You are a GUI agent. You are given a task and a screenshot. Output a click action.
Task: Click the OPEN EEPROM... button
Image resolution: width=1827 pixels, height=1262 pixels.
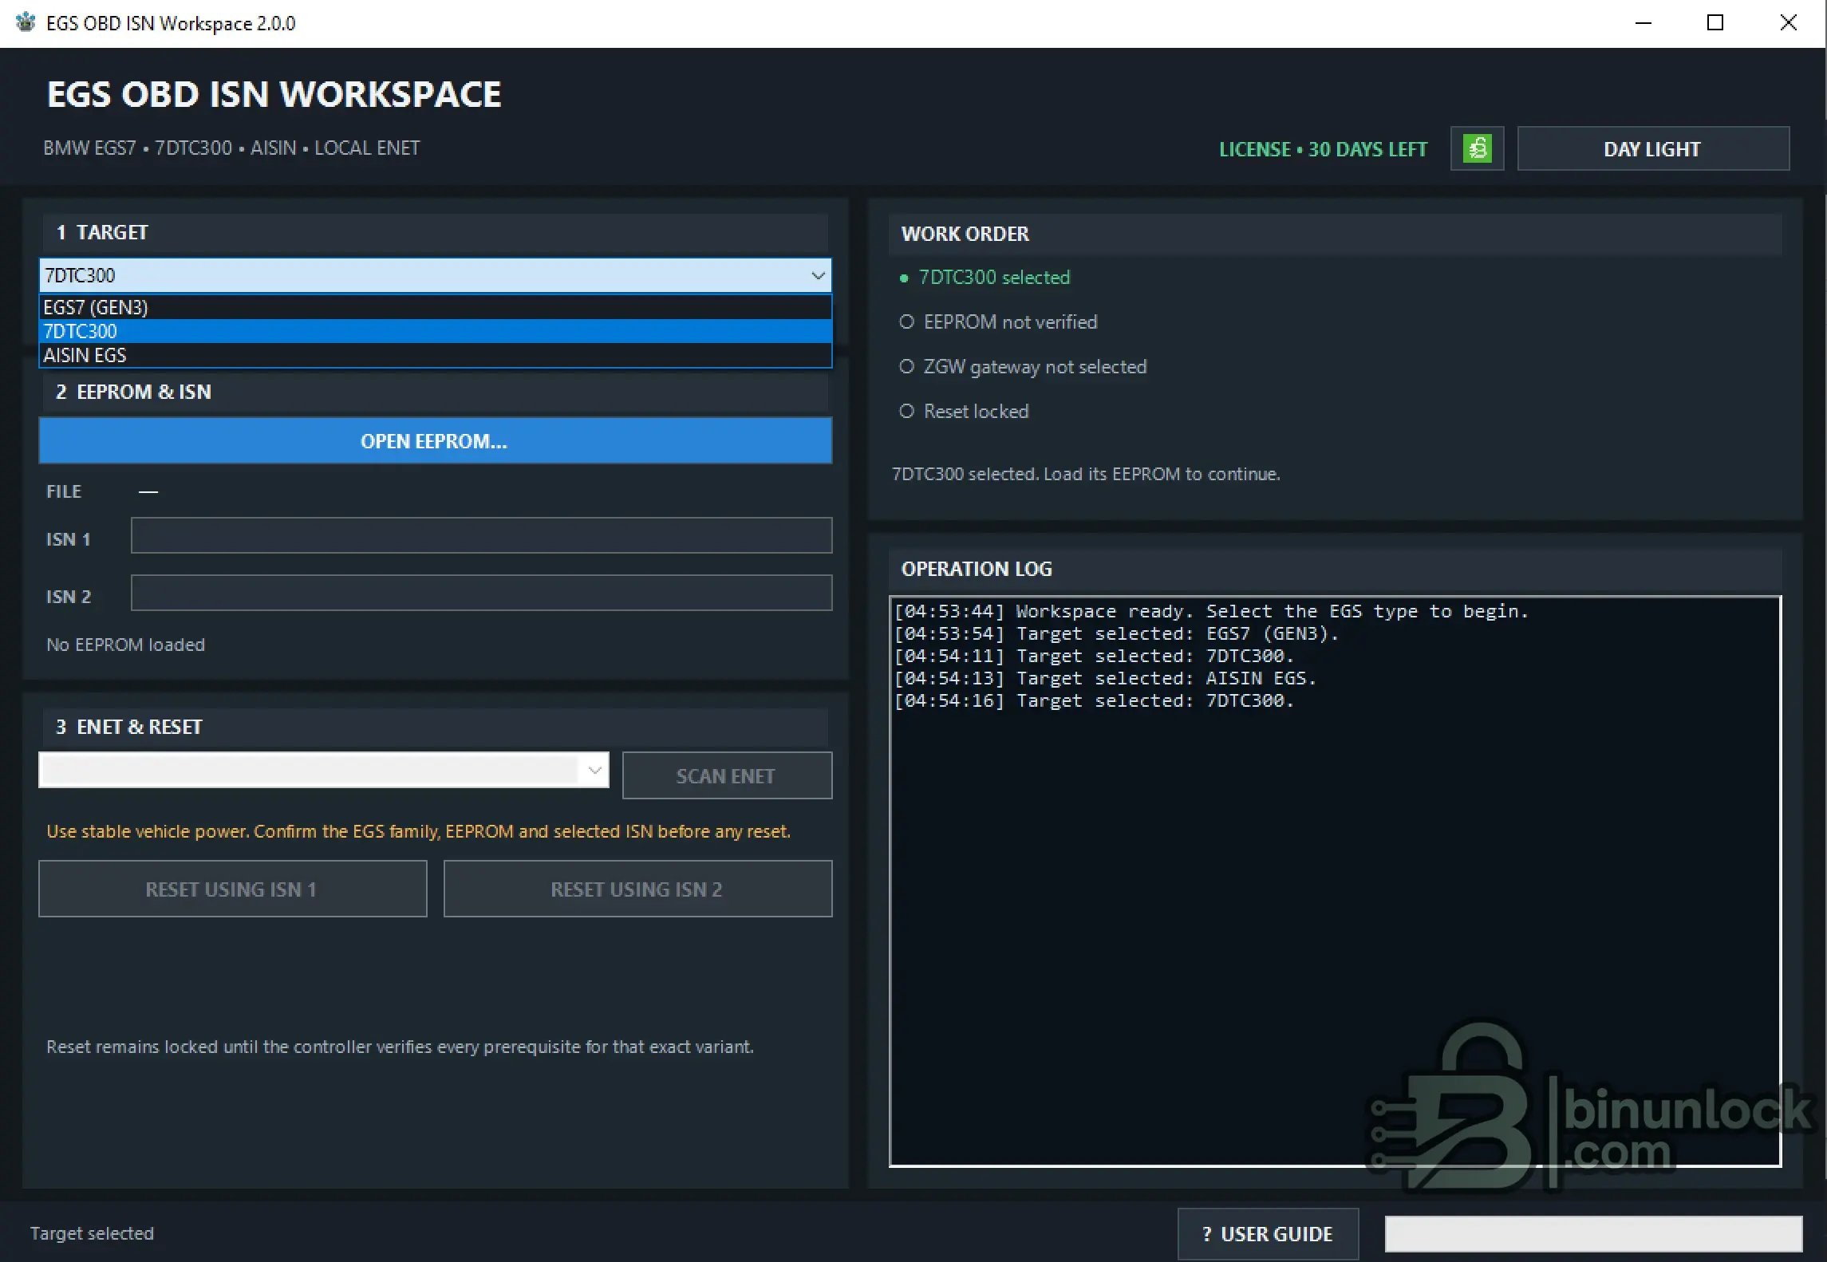coord(435,440)
